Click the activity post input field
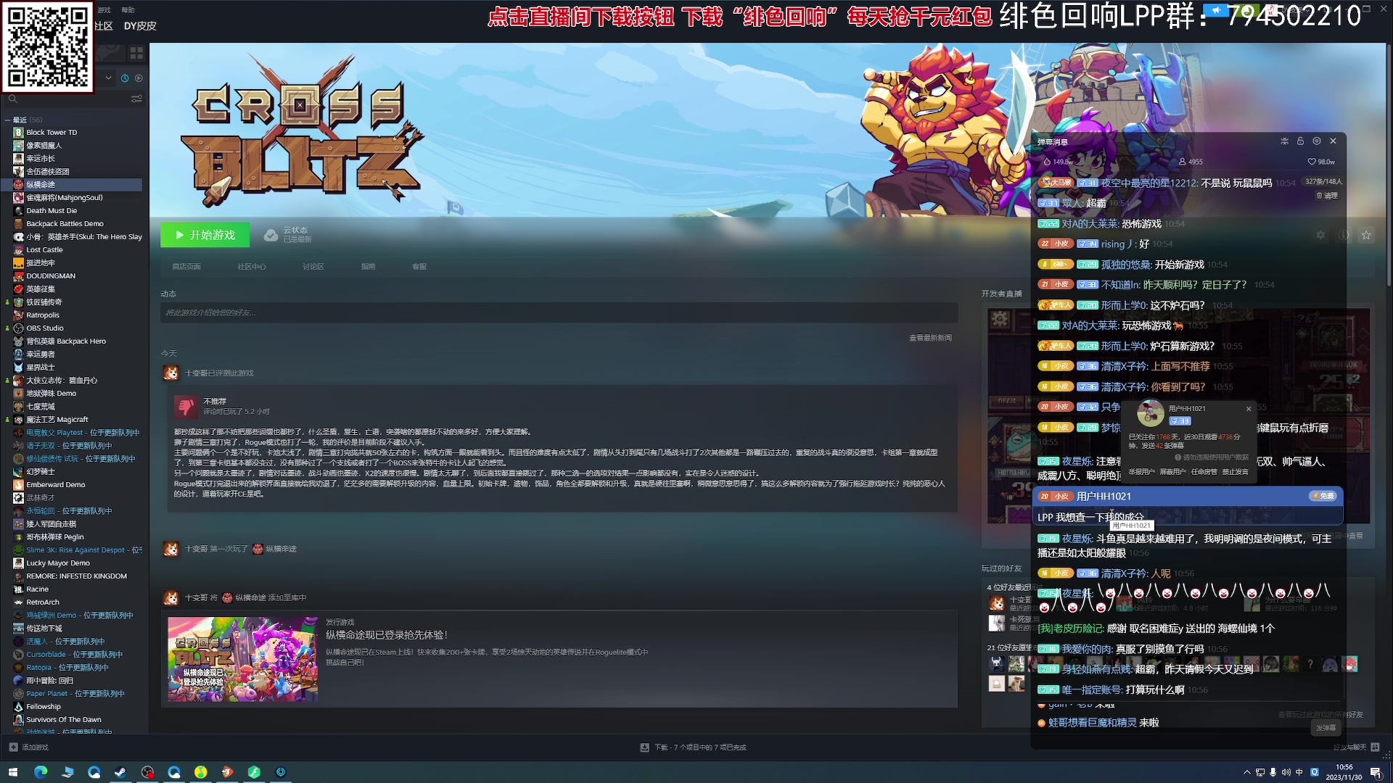 coord(559,313)
